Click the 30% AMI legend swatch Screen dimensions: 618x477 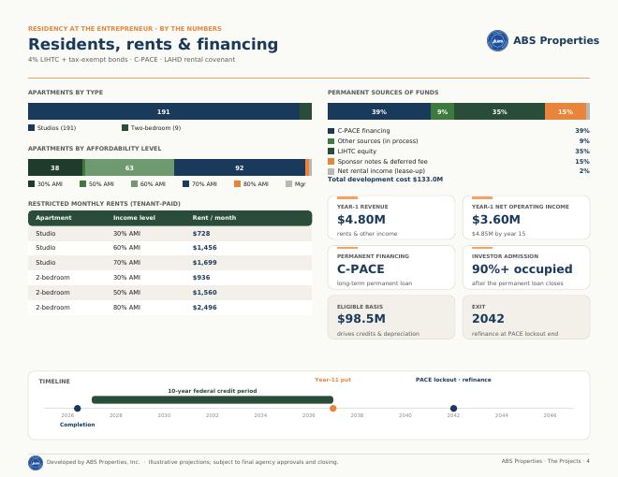32,184
